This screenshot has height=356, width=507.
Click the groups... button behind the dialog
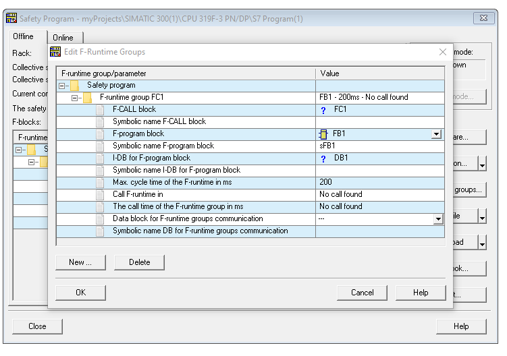[469, 190]
